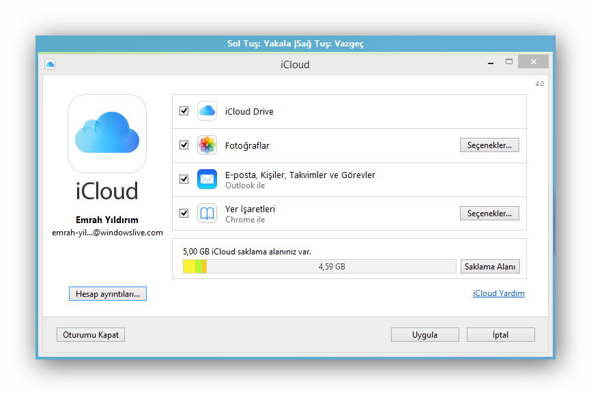Open Seçenekler for Fotoğraflar
Image resolution: width=591 pixels, height=395 pixels.
[x=489, y=145]
